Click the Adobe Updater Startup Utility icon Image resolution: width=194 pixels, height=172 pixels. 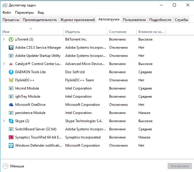[11, 56]
